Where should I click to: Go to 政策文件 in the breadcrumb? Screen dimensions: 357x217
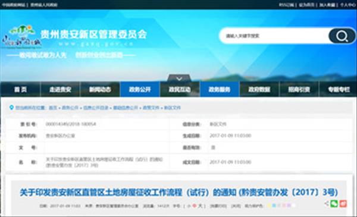click(x=151, y=108)
